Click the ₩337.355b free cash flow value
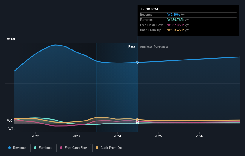Viewport: 245px width, 156px height. (176, 25)
